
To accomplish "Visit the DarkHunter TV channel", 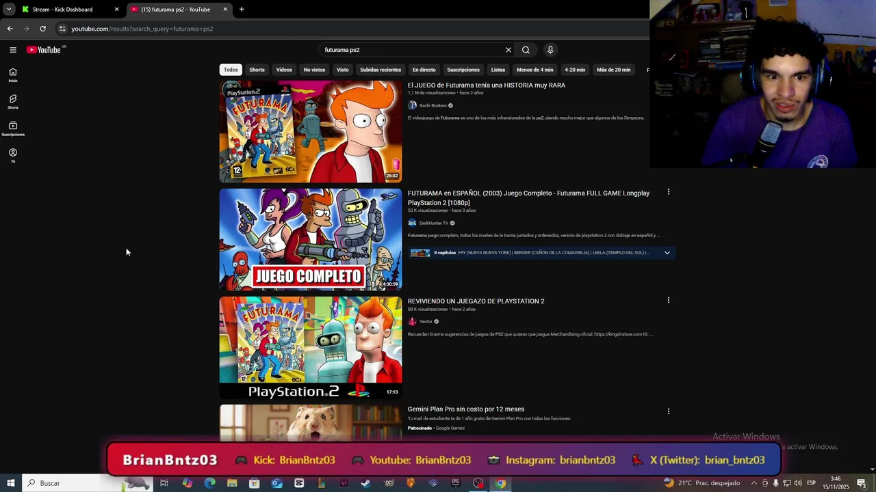I will [434, 223].
